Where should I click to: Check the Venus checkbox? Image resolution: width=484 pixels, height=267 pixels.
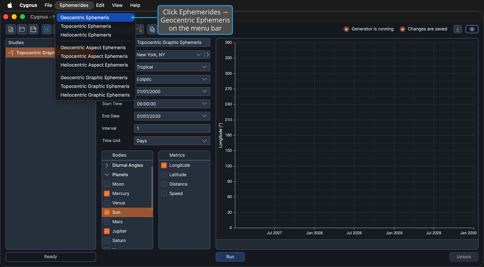[x=107, y=203]
